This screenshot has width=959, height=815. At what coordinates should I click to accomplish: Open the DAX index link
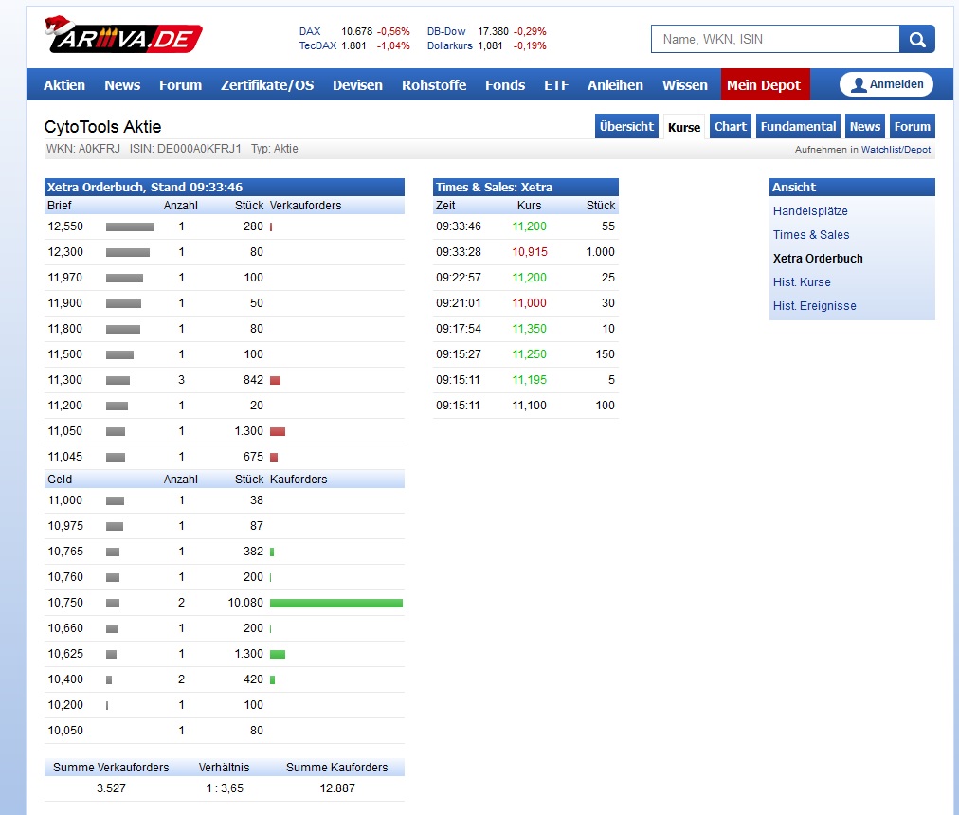pyautogui.click(x=310, y=31)
